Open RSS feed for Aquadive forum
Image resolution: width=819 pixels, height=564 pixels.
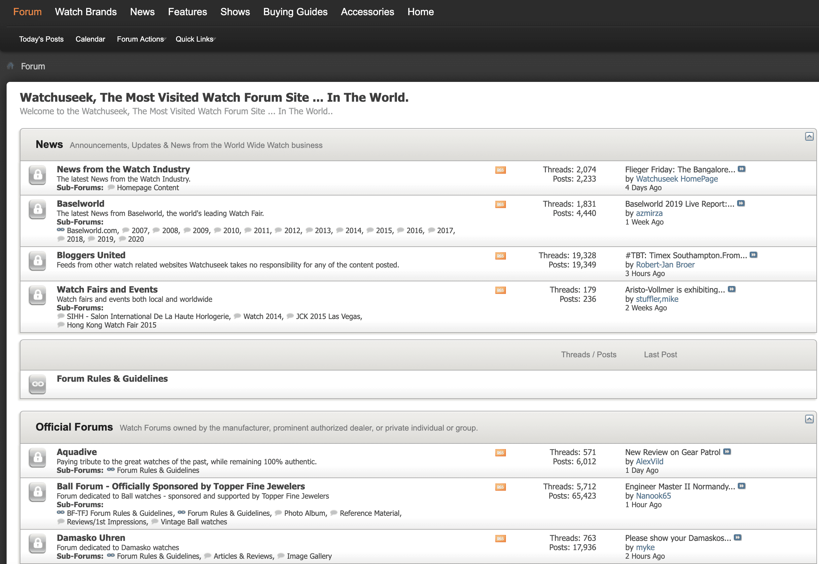tap(500, 453)
